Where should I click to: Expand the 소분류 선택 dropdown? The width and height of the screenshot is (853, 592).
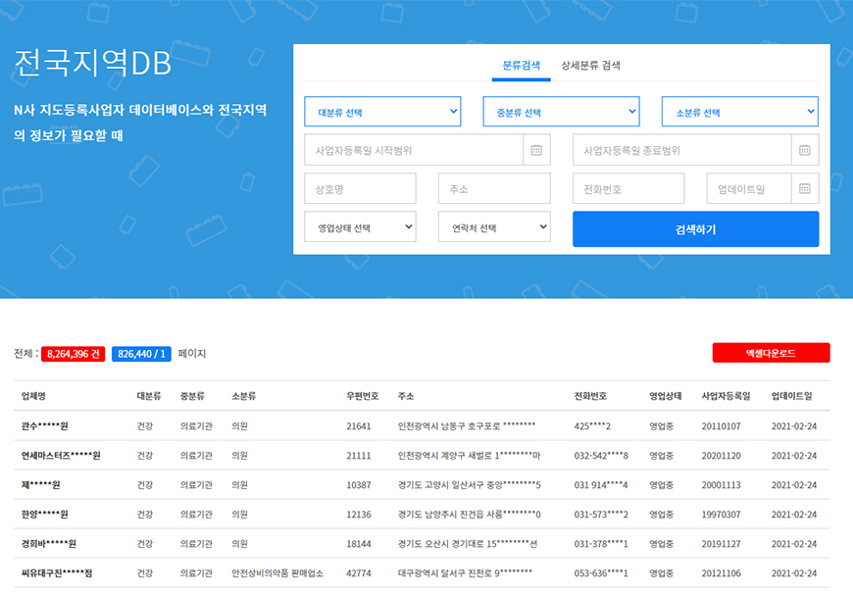(740, 112)
